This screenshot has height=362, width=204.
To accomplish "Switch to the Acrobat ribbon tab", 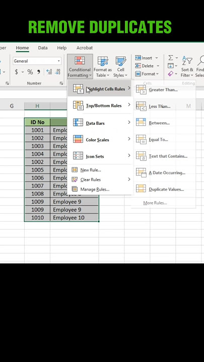I will tap(85, 48).
